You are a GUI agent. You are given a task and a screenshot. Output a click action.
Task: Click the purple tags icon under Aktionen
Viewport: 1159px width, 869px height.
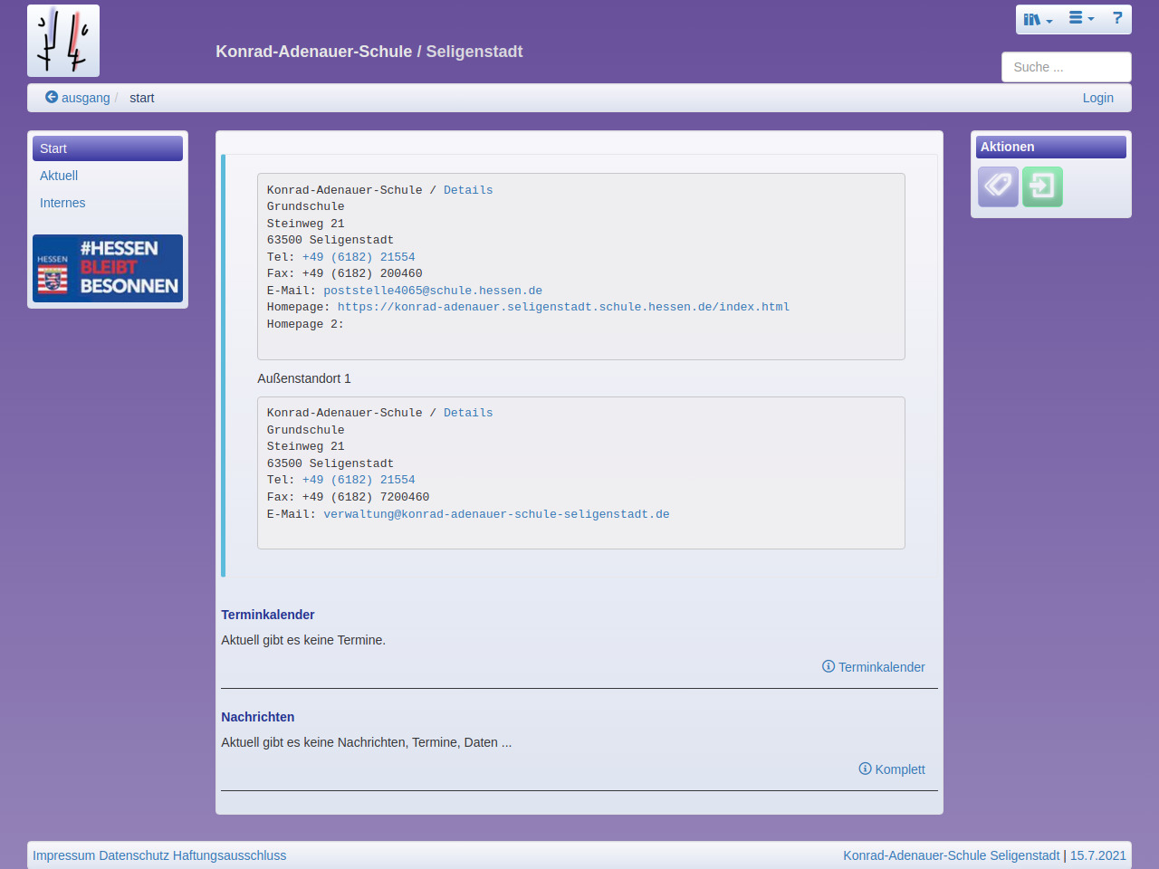pos(998,186)
